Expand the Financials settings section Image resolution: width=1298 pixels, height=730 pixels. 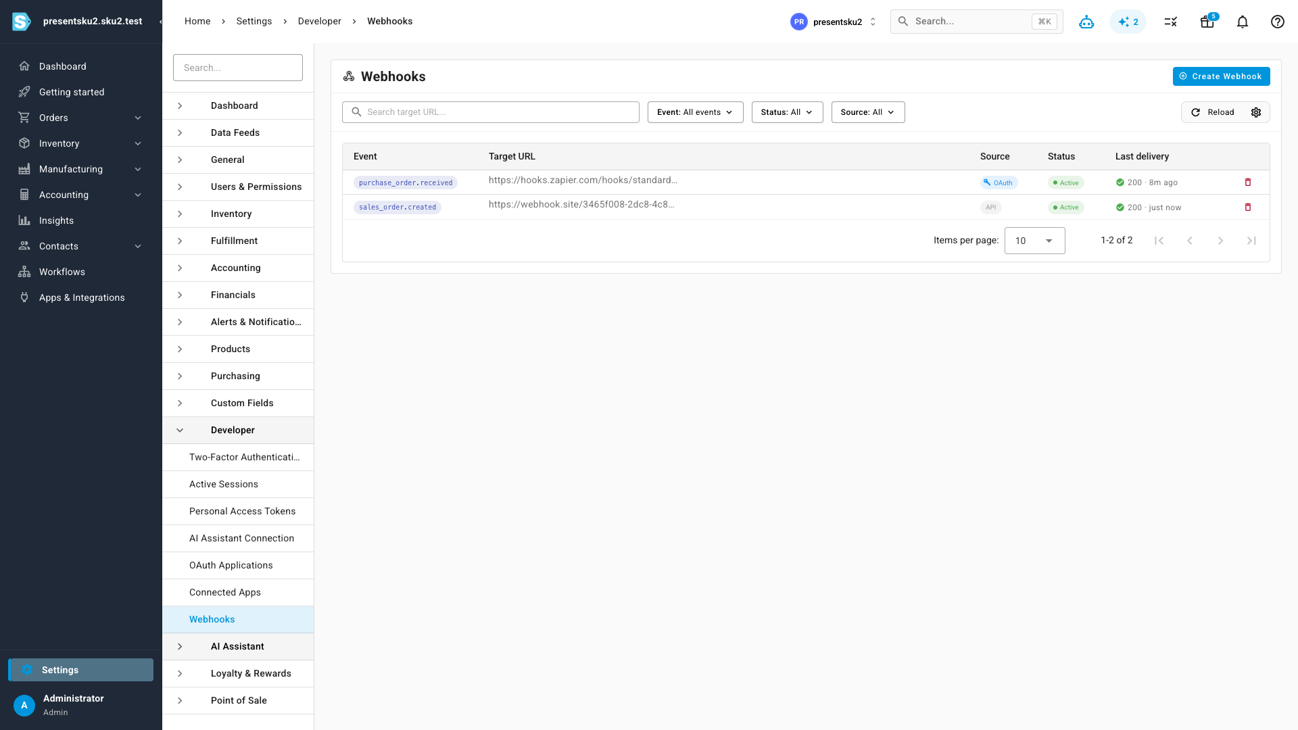click(x=238, y=295)
